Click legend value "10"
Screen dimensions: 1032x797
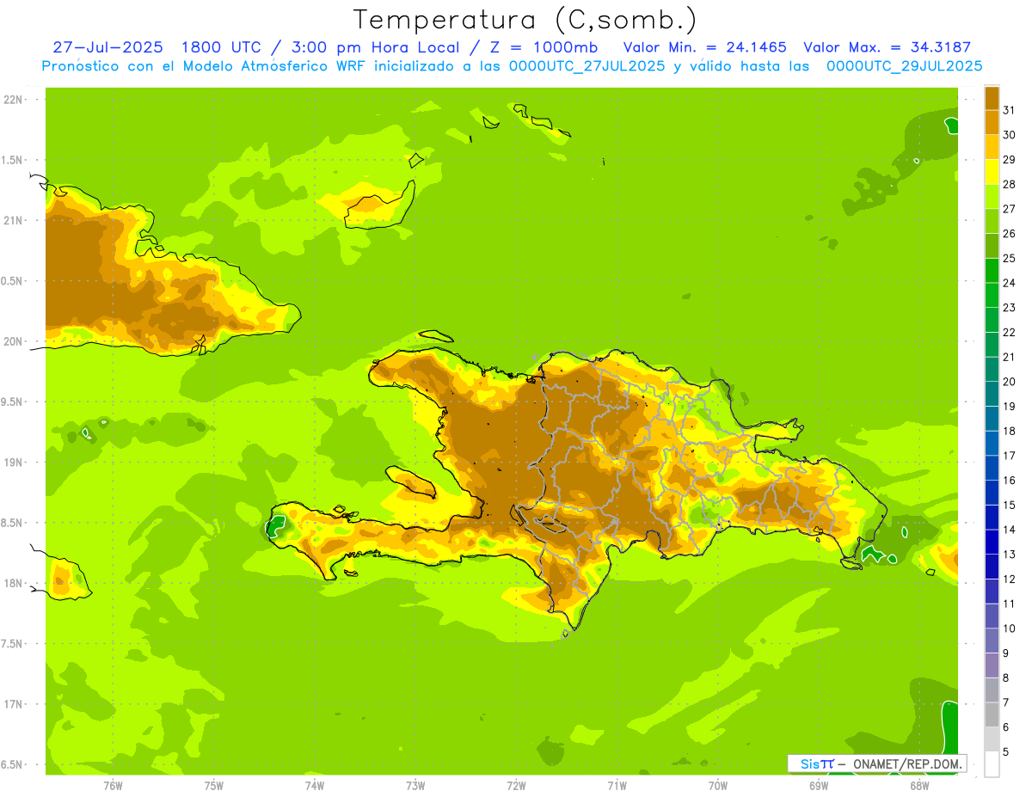pos(1009,628)
